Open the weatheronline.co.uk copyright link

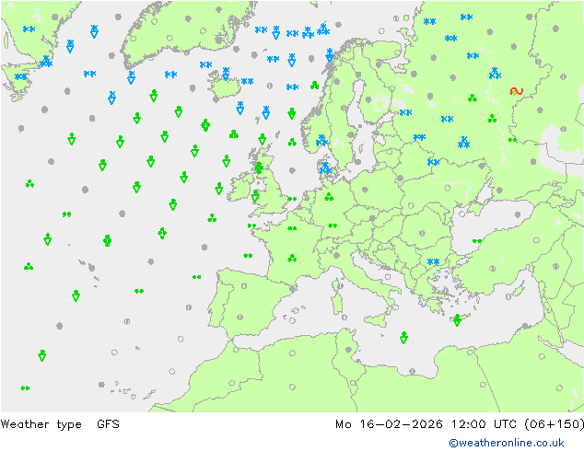(x=507, y=443)
